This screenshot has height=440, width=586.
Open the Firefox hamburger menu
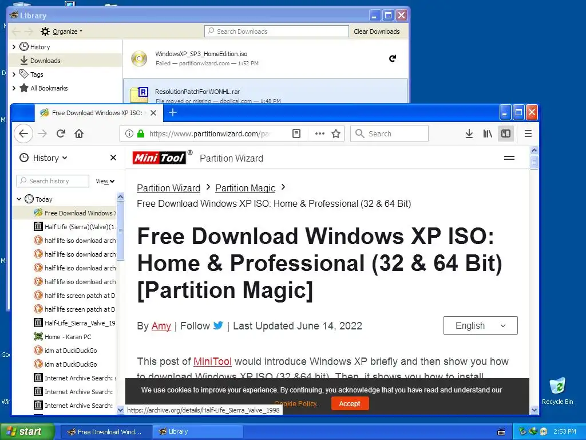pos(528,133)
